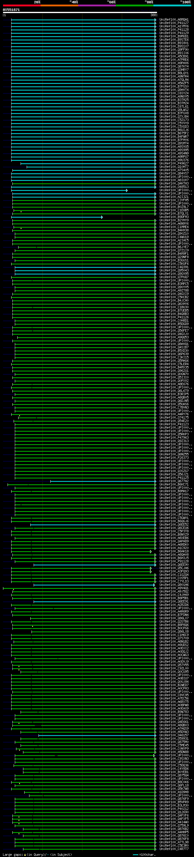
Task: Click the cyan ~100% identity legend segment
Action: point(172,5)
